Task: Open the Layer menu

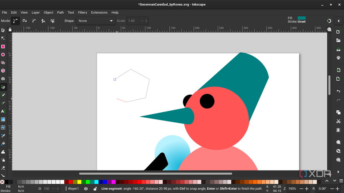Action: [x=35, y=12]
